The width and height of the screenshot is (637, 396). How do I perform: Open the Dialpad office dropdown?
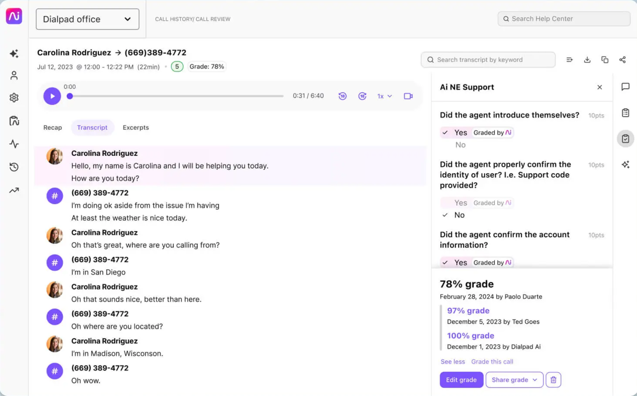[x=87, y=19]
